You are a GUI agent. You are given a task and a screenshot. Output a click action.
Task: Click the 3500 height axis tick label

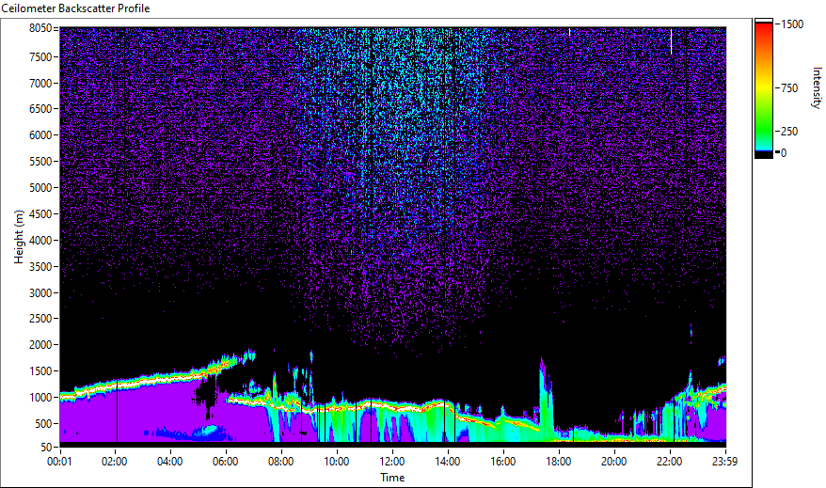point(40,267)
